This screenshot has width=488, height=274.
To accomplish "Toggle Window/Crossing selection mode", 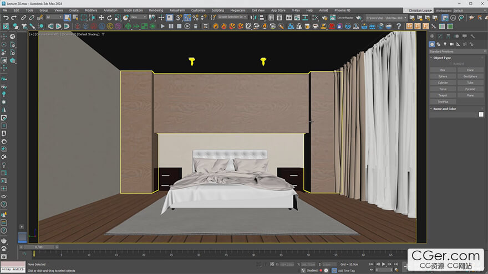I will click(91, 18).
